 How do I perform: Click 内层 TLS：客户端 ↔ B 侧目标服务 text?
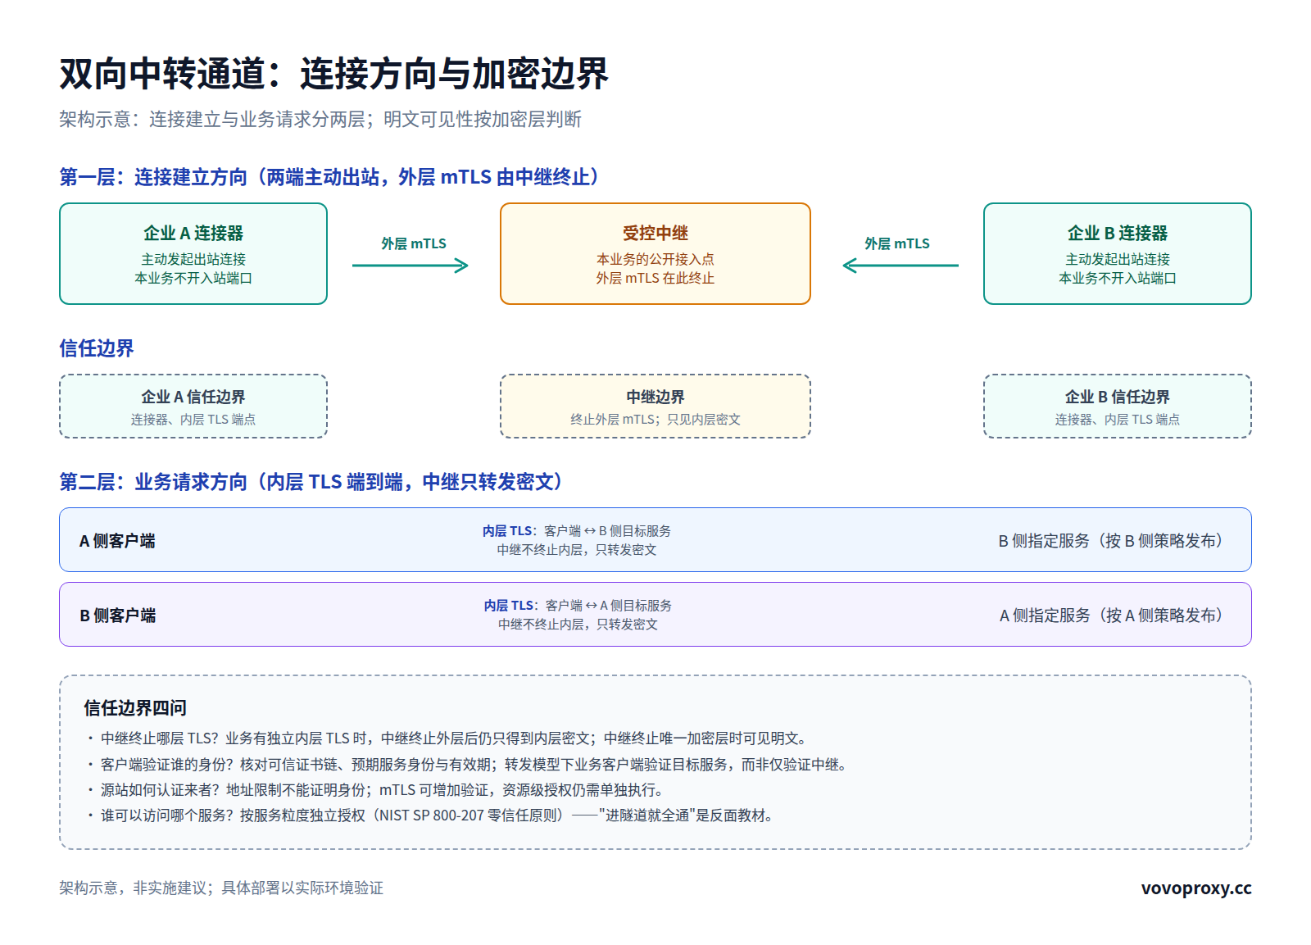coord(577,531)
